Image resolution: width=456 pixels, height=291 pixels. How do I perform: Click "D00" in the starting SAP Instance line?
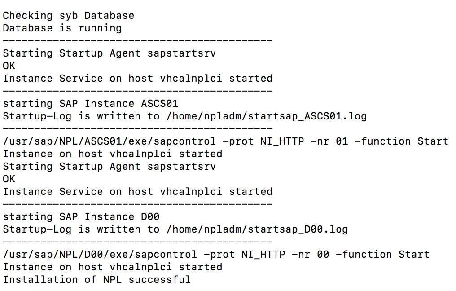coord(150,217)
